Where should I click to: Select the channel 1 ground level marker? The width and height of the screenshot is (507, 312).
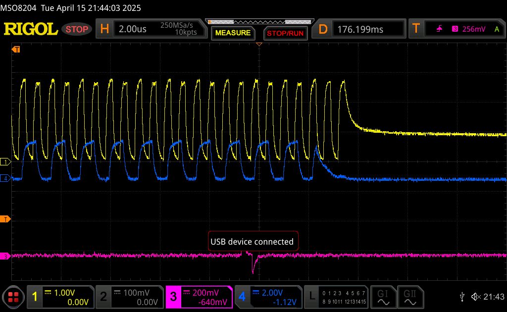tap(6, 162)
